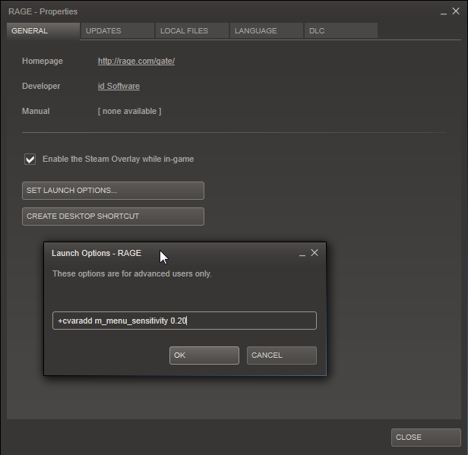468x455 pixels.
Task: Follow the id Software developer link
Action: click(119, 87)
